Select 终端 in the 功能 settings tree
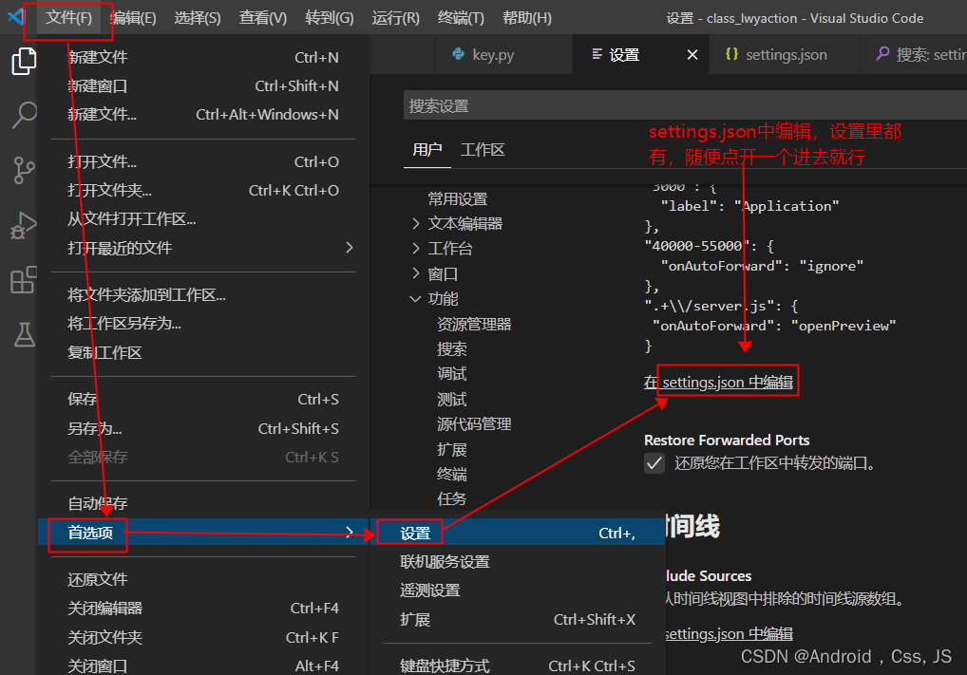The image size is (967, 675). tap(450, 474)
